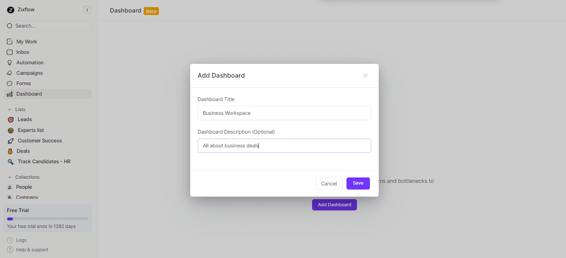Select the Deals list

(23, 151)
